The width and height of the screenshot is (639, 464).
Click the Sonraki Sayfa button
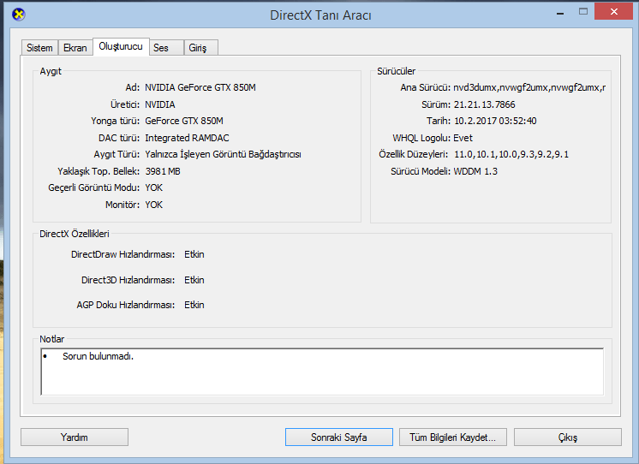(339, 437)
